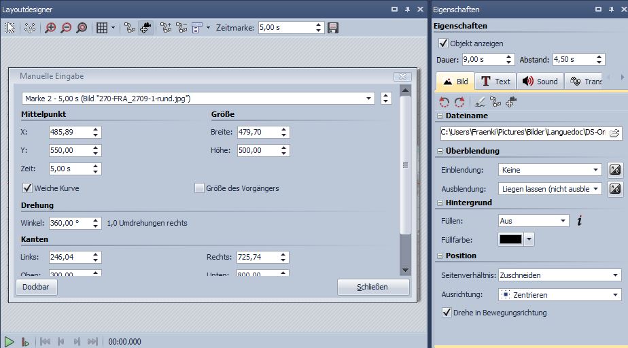Image resolution: width=628 pixels, height=348 pixels.
Task: Toggle the Weiche Kurve checkbox
Action: (x=28, y=188)
